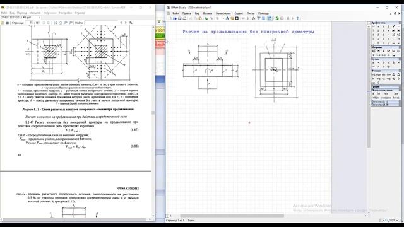This screenshot has height=227, width=404.
Task: Click the black square icon in SMath toolbar
Action: [237, 18]
